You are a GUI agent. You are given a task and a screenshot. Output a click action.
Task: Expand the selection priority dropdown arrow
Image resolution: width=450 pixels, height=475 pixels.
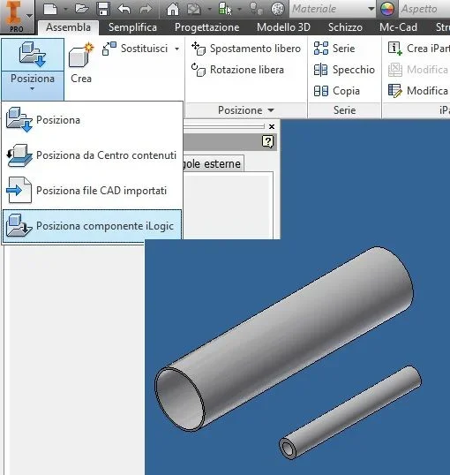(239, 10)
